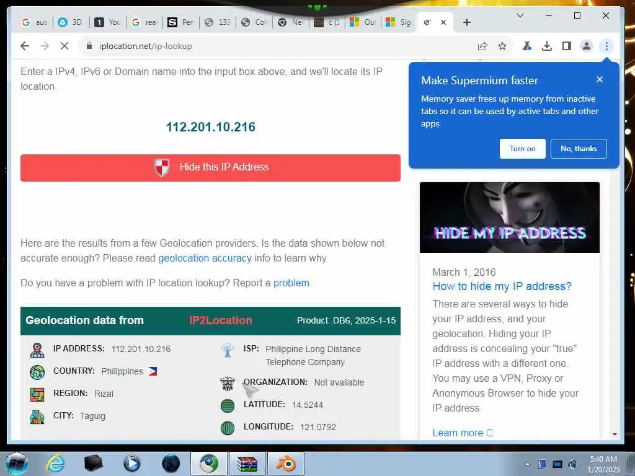Click the taskbar clock showing 5:40 AM

603,464
